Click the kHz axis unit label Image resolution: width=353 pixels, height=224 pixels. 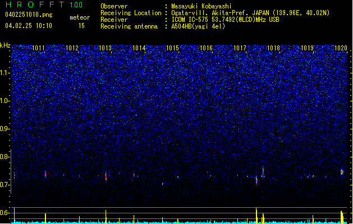click(x=5, y=45)
